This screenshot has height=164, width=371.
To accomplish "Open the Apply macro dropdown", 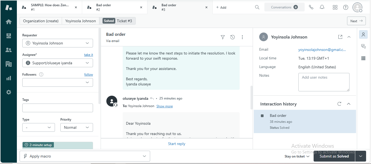I will tap(85, 156).
